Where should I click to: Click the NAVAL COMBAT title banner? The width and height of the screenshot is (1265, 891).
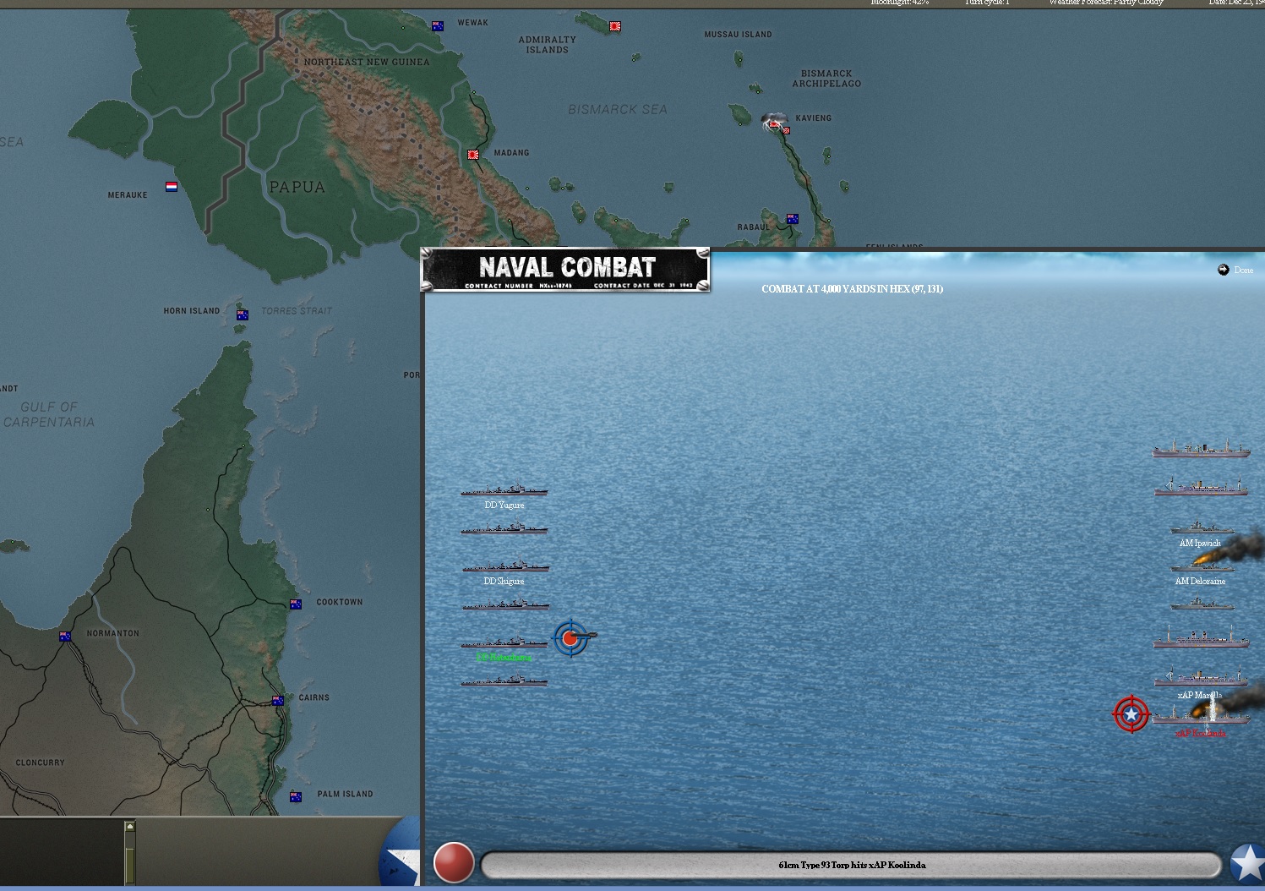coord(565,270)
